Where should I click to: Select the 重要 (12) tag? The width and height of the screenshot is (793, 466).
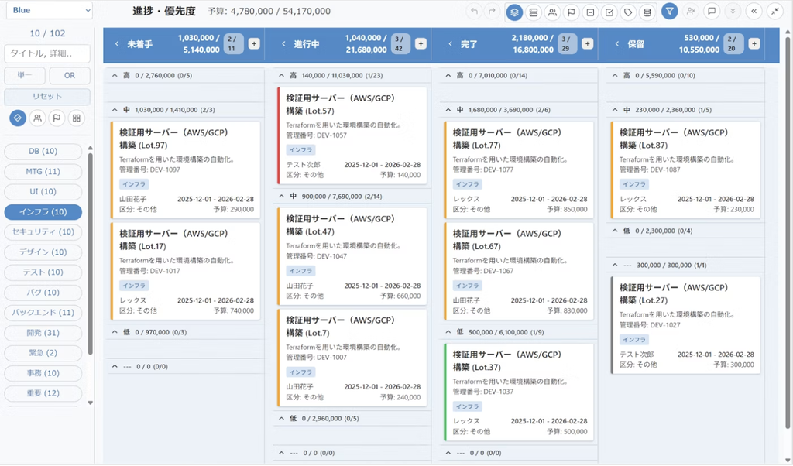coord(43,393)
